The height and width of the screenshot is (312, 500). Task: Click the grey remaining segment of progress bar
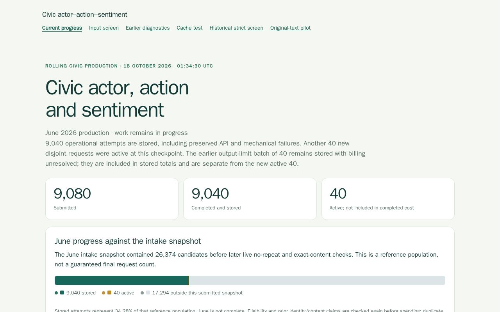pos(317,280)
